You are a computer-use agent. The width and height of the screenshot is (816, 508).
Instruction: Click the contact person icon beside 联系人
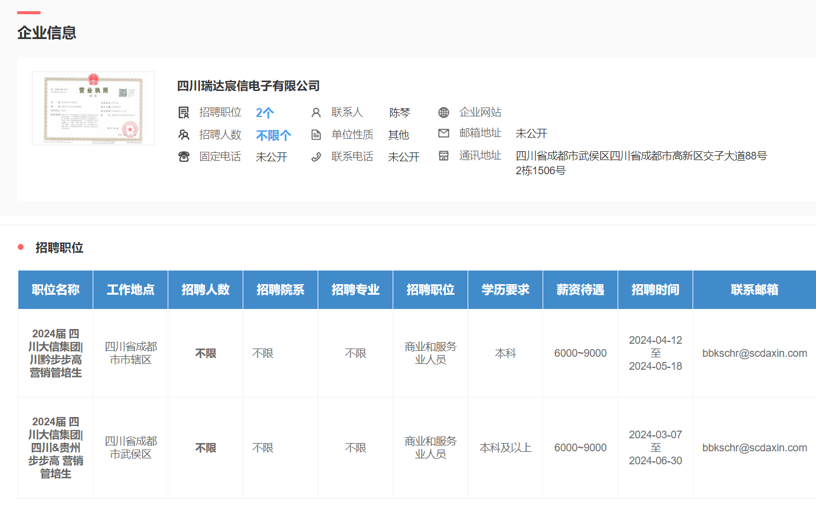pyautogui.click(x=316, y=112)
